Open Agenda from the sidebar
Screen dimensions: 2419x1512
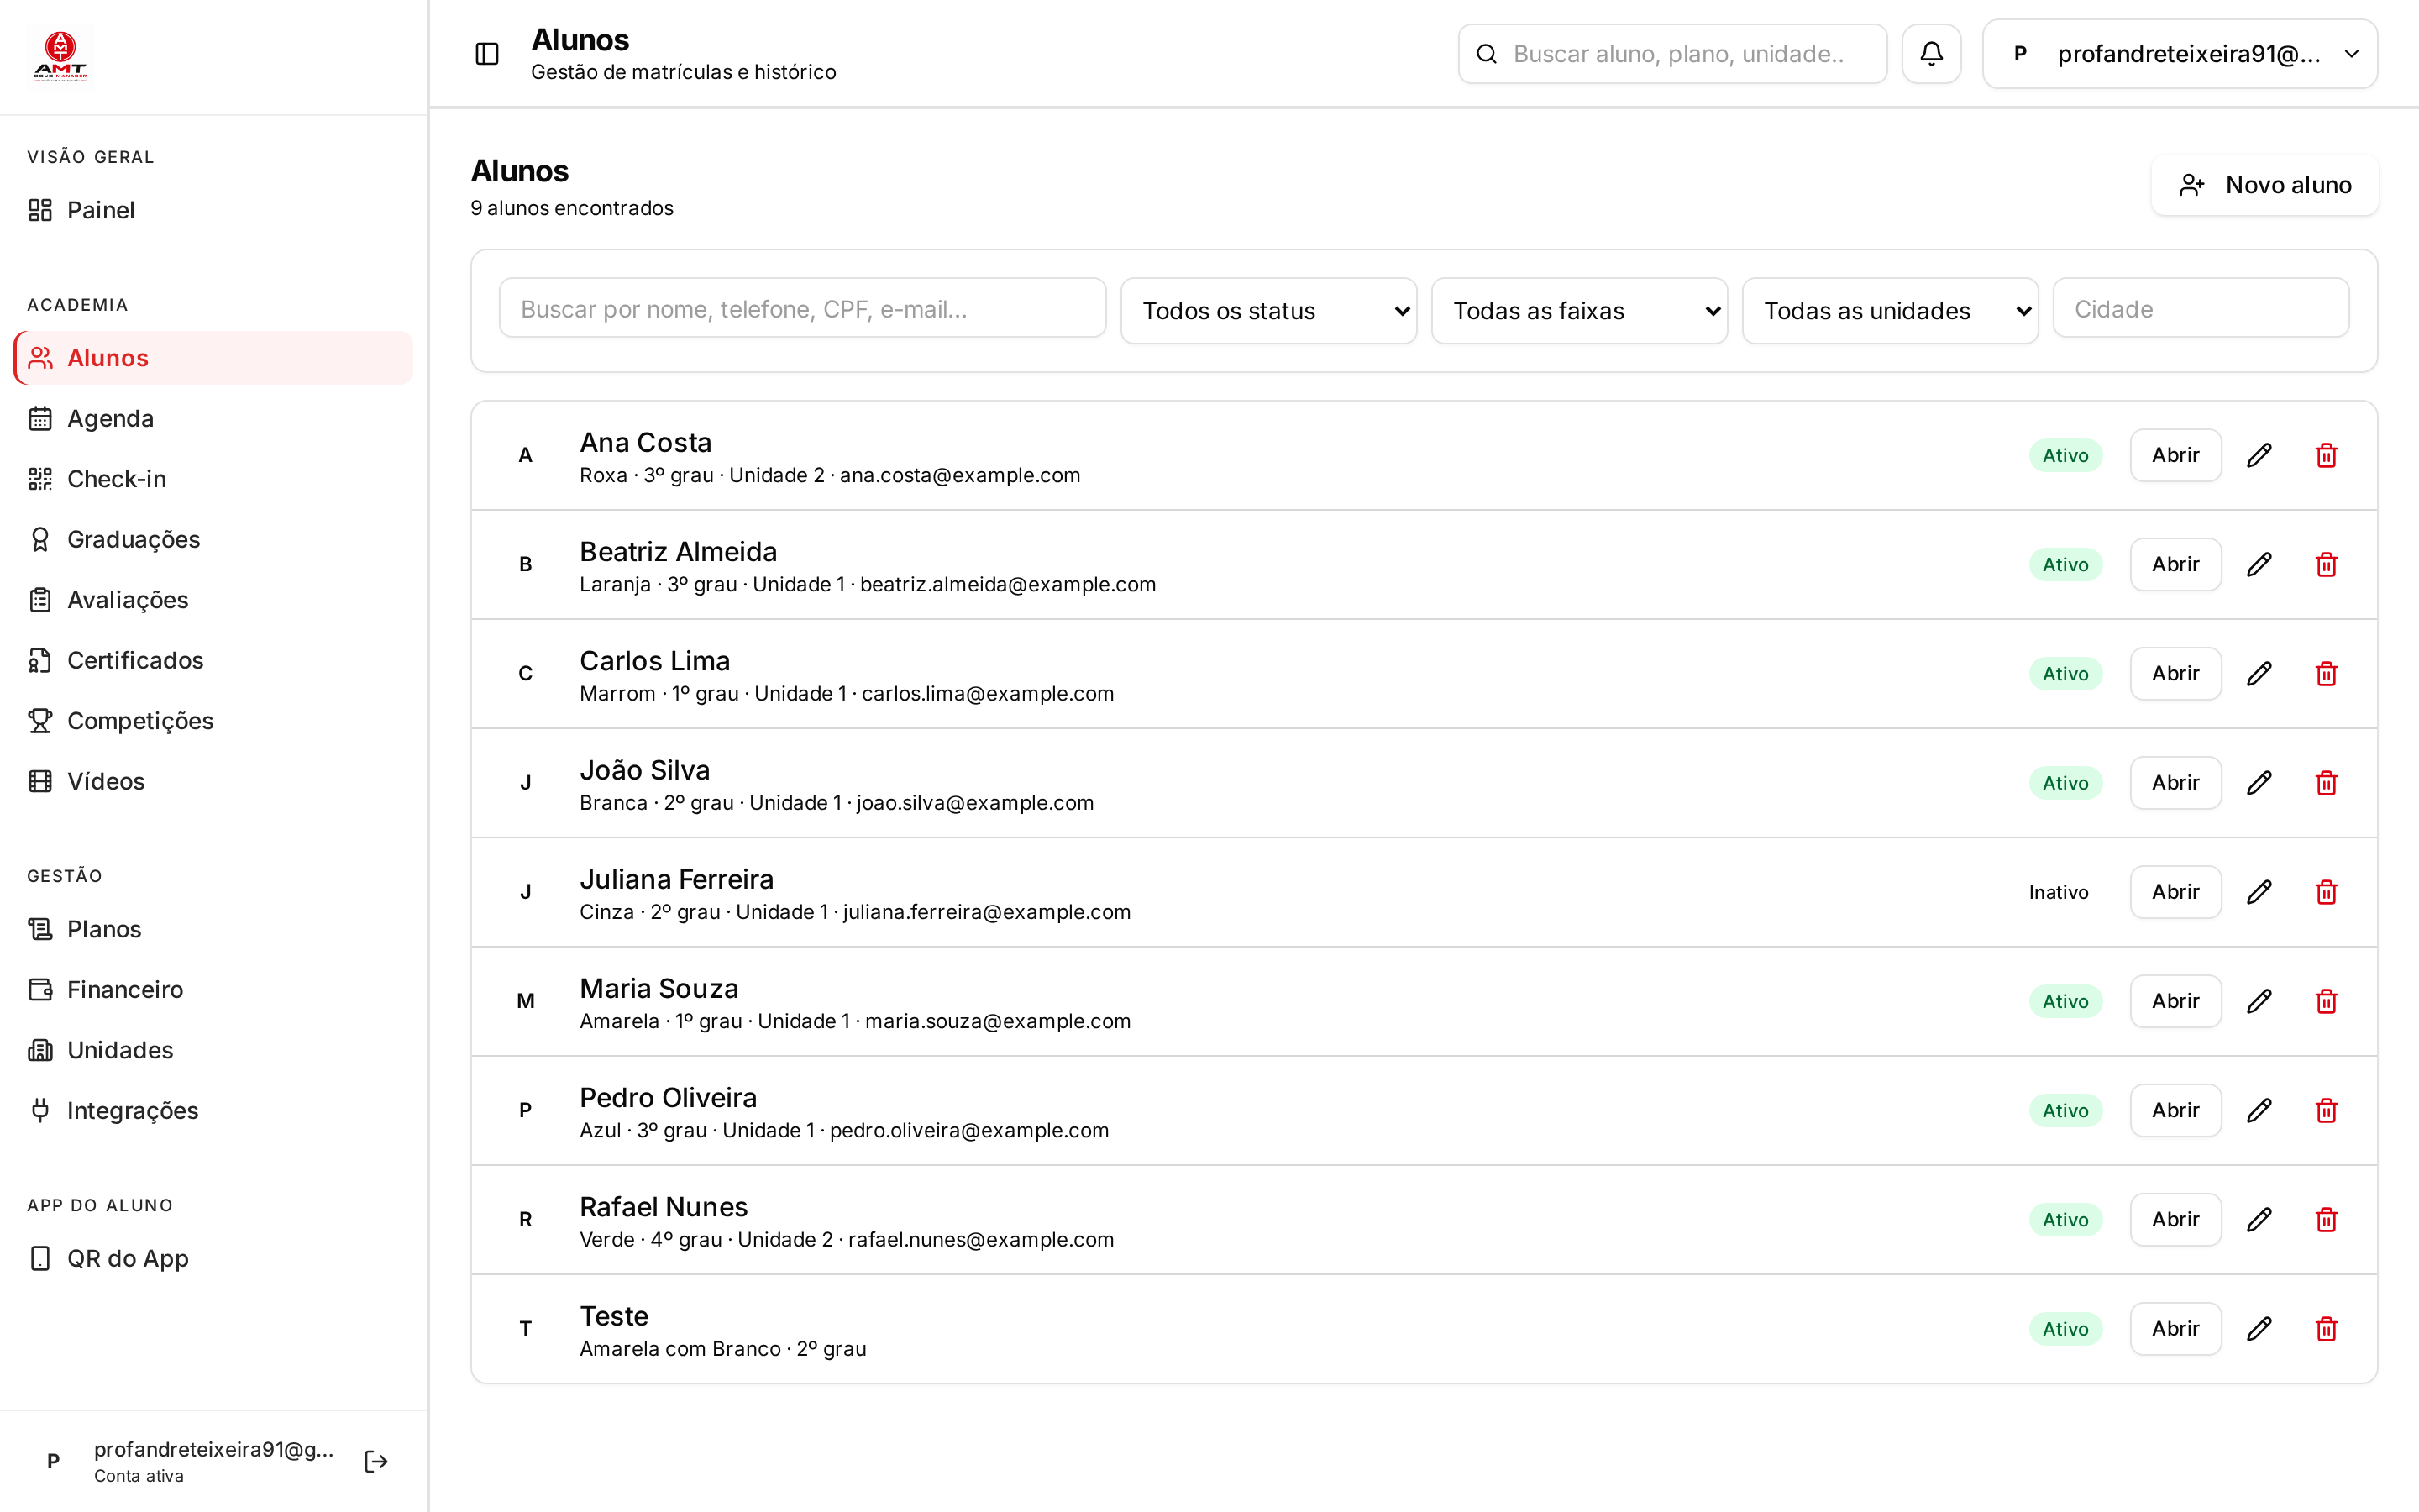coord(213,418)
